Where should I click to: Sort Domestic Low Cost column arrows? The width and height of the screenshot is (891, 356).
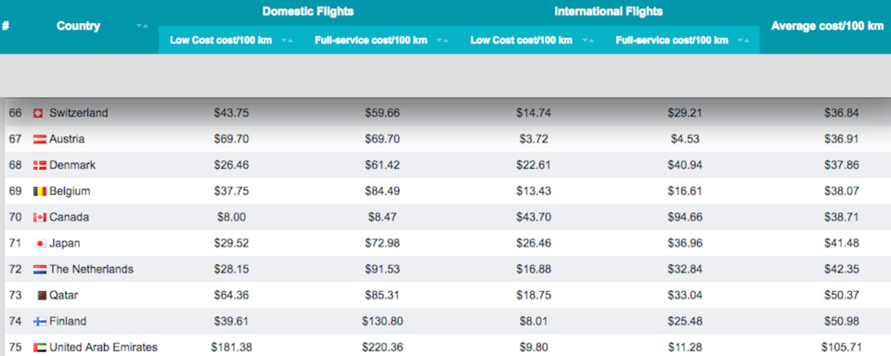287,40
